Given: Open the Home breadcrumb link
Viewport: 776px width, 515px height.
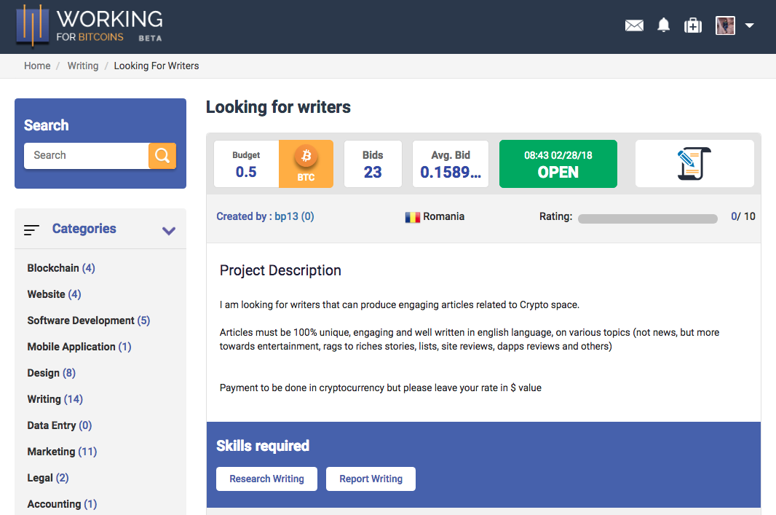Looking at the screenshot, I should coord(37,66).
